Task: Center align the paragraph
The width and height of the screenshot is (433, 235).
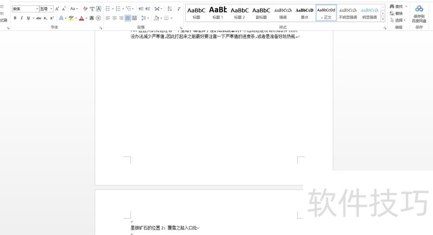Action: click(x=114, y=18)
